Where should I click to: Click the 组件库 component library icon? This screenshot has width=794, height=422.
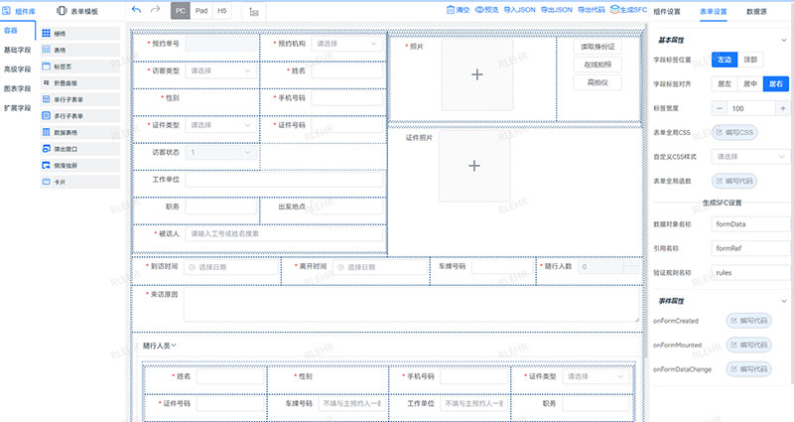point(6,11)
